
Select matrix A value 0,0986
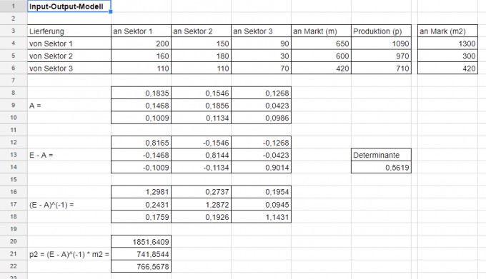pos(262,118)
